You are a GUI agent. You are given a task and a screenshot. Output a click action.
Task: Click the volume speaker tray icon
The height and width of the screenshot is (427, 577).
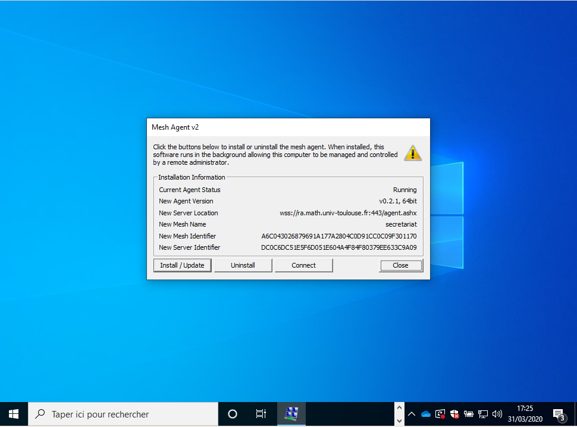(x=497, y=414)
